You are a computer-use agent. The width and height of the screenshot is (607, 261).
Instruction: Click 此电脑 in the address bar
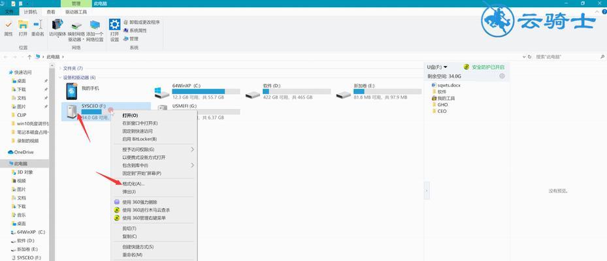53,57
